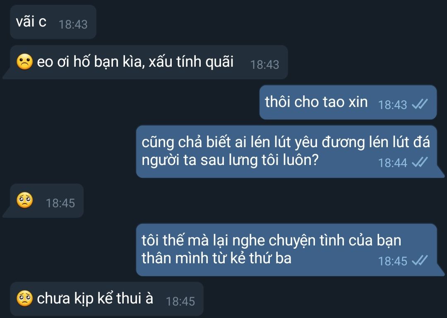The image size is (447, 318).
Task: Select message 'tôi thế mà lại nghe chuyện tình'
Action: click(290, 250)
